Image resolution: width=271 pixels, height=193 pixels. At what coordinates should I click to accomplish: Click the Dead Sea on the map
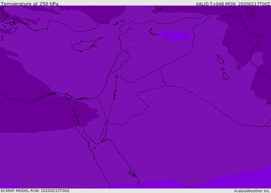point(115,93)
